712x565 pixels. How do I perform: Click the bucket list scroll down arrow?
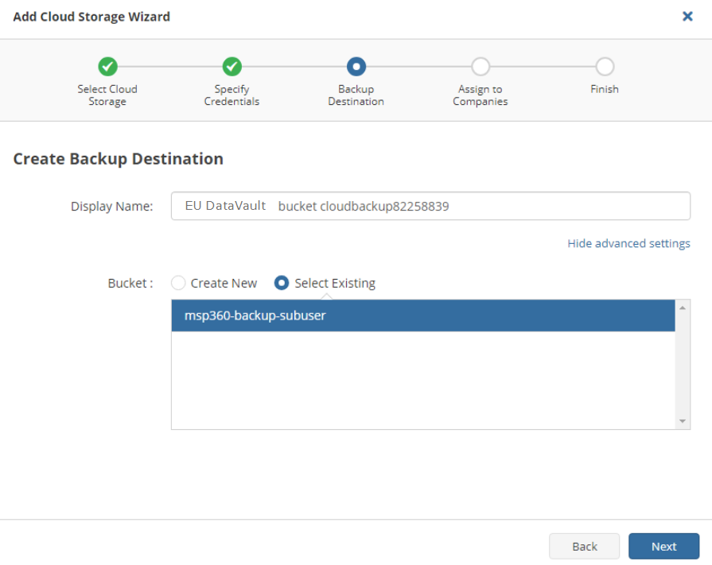(682, 421)
